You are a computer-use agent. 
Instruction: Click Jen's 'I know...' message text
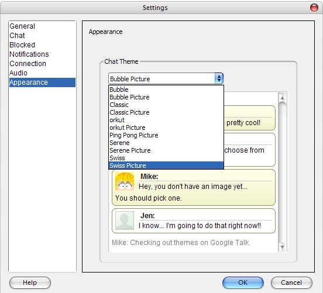click(200, 226)
